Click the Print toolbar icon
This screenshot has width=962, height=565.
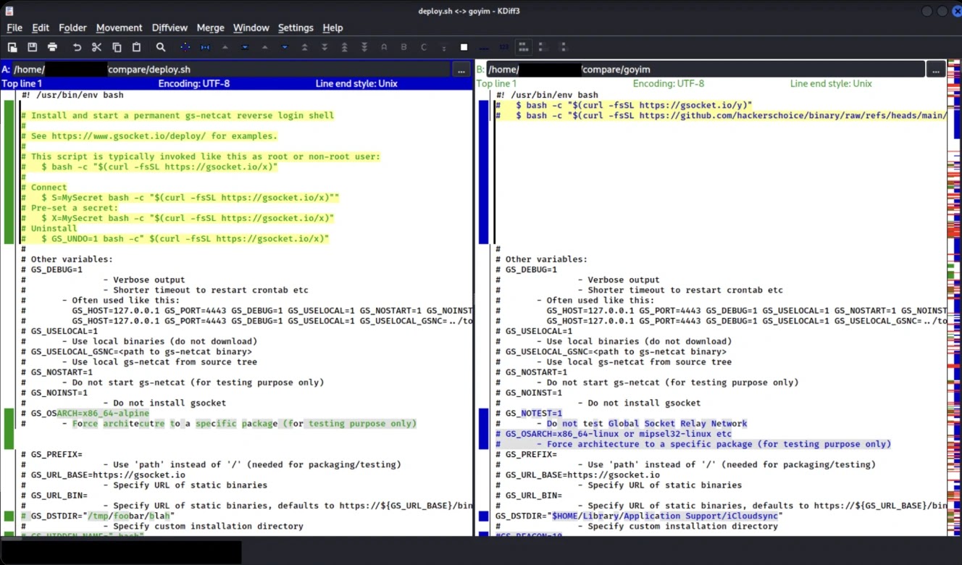point(52,47)
